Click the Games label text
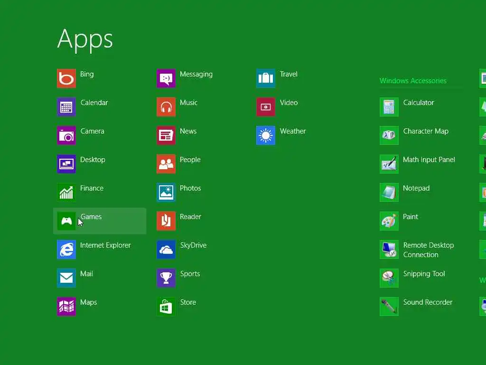Screen dimensions: 486x365 pyautogui.click(x=91, y=217)
